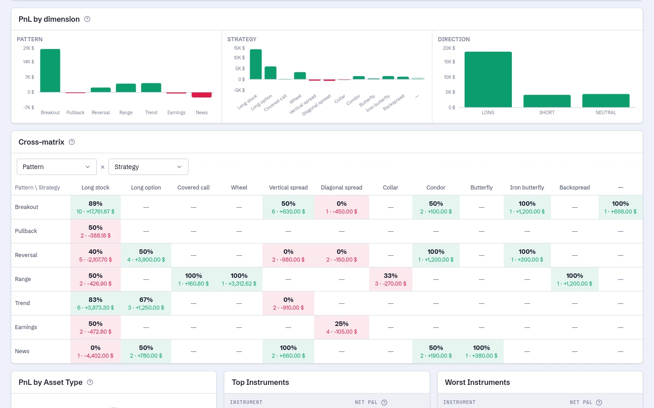The height and width of the screenshot is (408, 654).
Task: Click the Top Instruments panel title
Action: coord(260,382)
